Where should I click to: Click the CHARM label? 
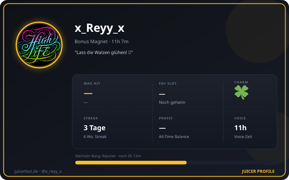coord(241,82)
